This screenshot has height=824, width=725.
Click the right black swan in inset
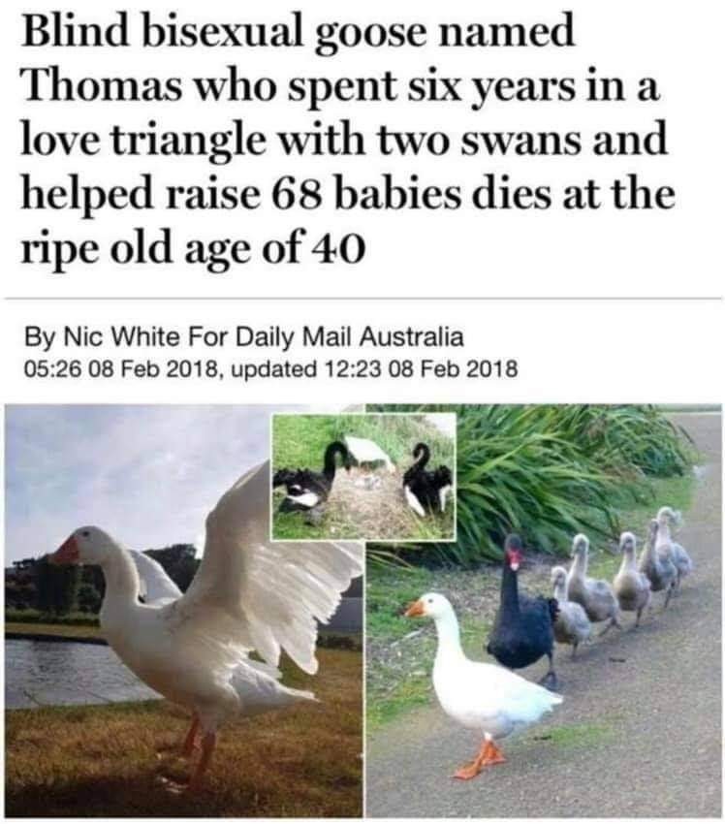point(426,479)
